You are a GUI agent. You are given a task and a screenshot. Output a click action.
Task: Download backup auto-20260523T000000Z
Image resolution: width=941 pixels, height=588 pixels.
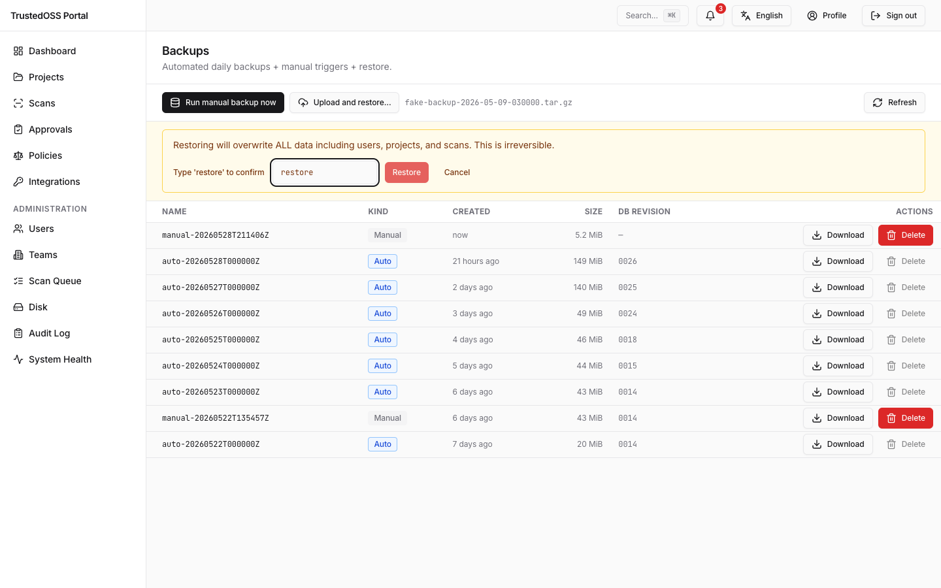[x=838, y=392]
